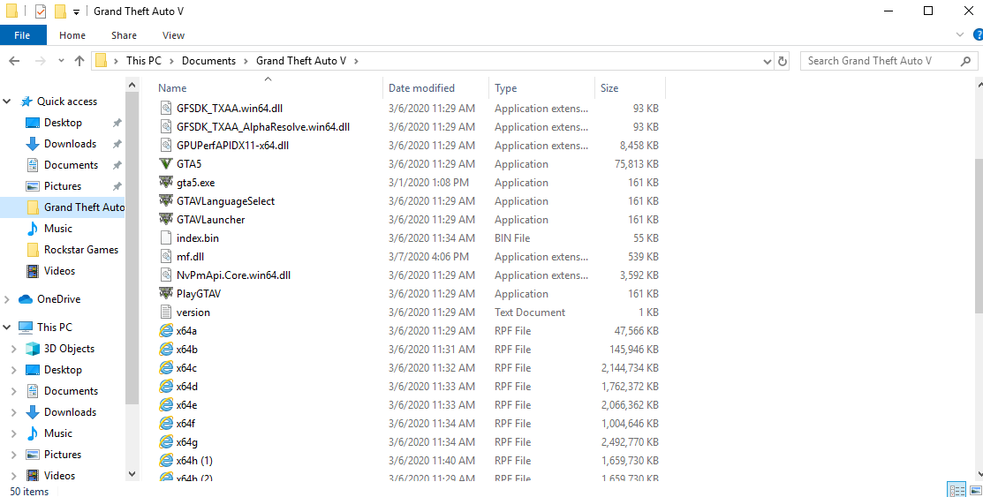Click the navigation pane scroll up arrow
The height and width of the screenshot is (497, 983).
click(x=132, y=85)
